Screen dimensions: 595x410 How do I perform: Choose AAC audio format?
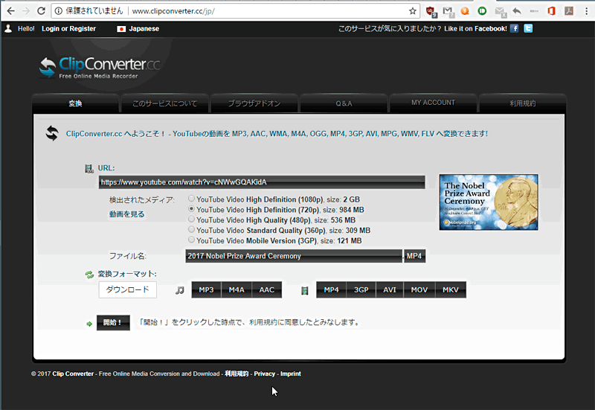(x=267, y=289)
